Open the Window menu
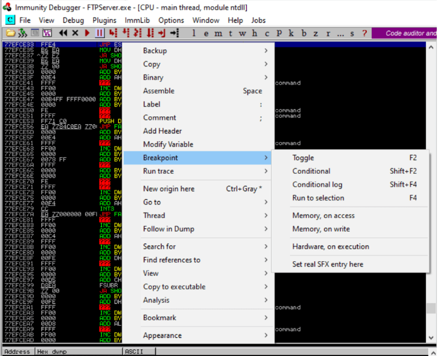The image size is (439, 356). (206, 20)
